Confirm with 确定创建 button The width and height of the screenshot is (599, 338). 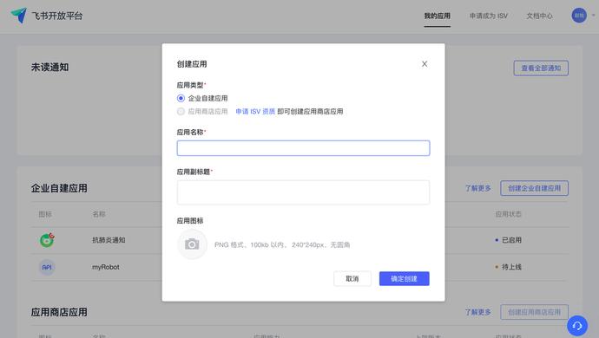click(x=405, y=278)
